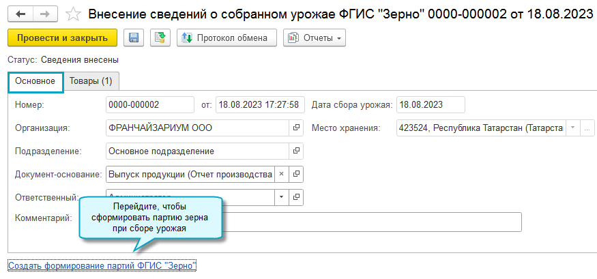Select the Основное tab
Screen dimensions: 597x279
click(x=35, y=81)
